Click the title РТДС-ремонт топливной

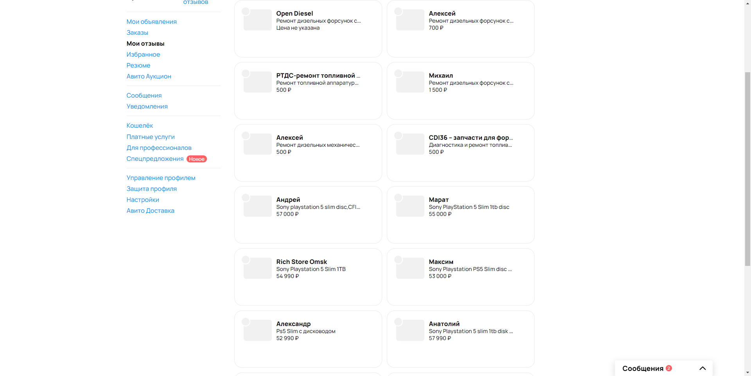[x=318, y=76]
